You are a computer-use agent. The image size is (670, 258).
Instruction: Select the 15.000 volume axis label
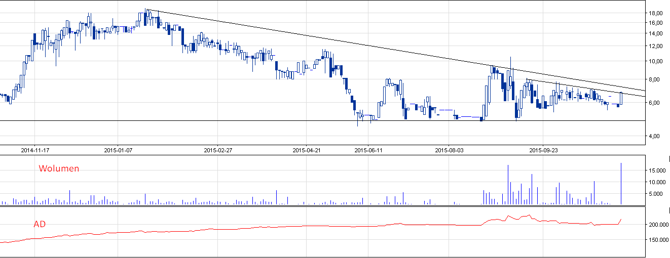pos(657,170)
